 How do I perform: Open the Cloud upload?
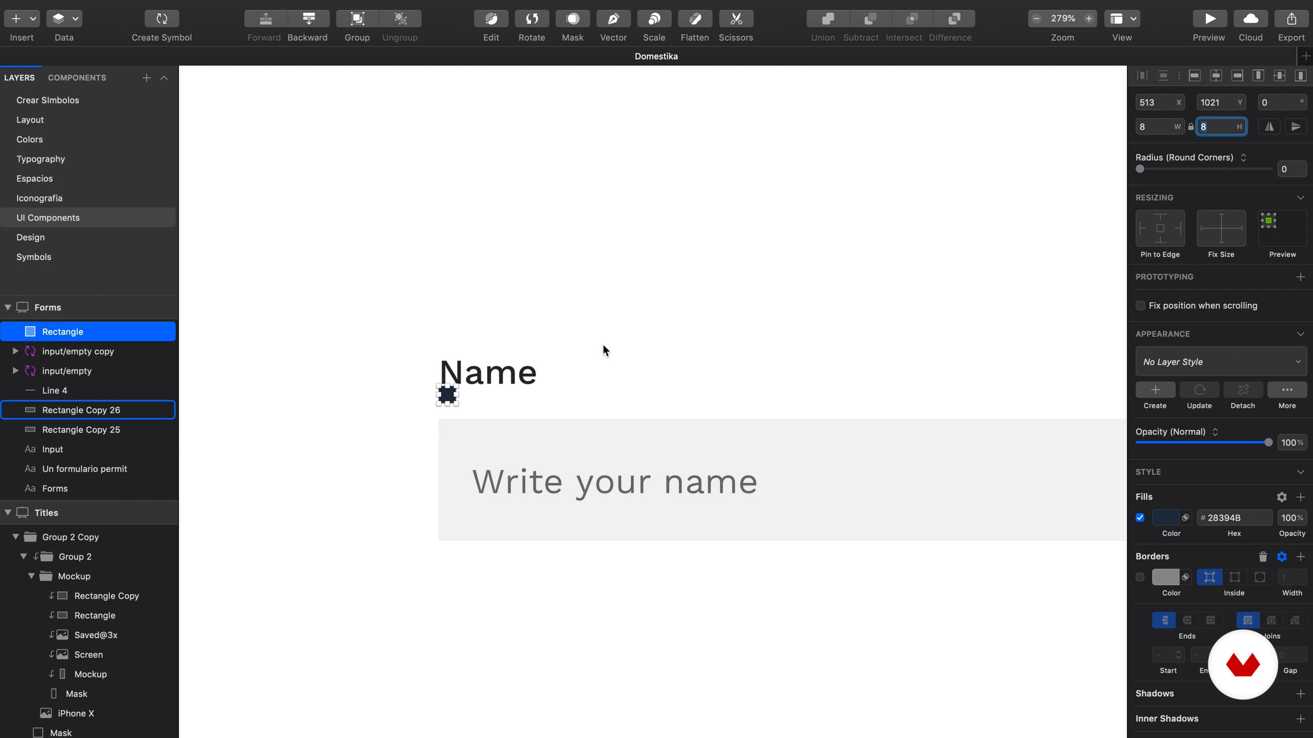coord(1251,19)
